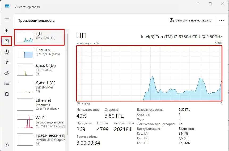
Task: Click the Wi-Fi mini graph thumbnail
Action: tap(25, 122)
